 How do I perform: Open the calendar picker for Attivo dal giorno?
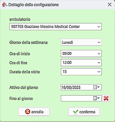tap(97, 87)
